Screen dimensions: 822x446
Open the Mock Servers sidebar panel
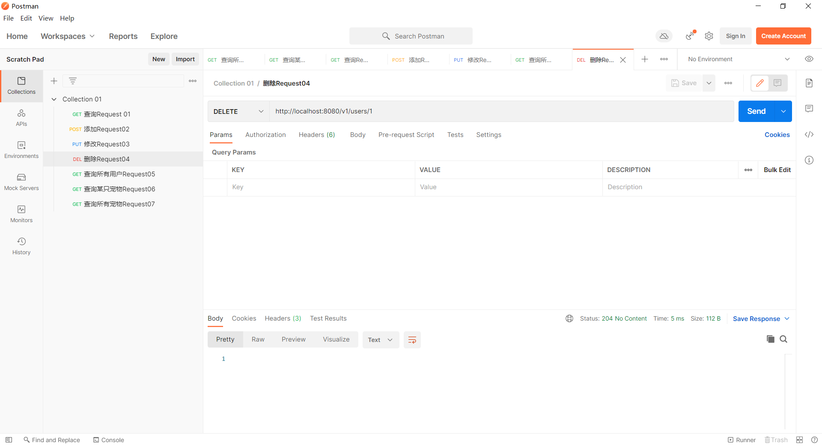click(x=21, y=182)
